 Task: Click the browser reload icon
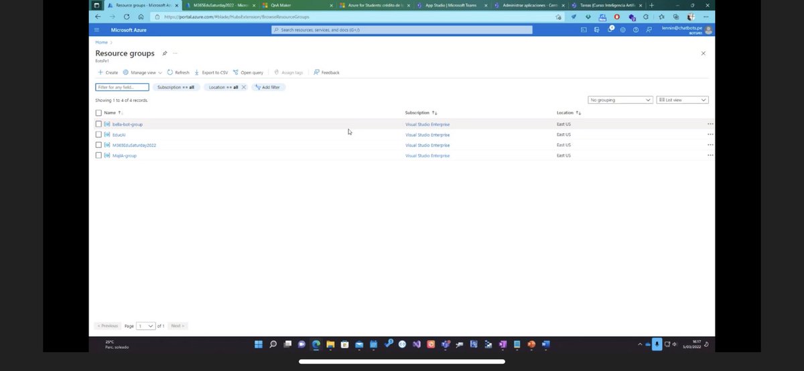tap(127, 17)
